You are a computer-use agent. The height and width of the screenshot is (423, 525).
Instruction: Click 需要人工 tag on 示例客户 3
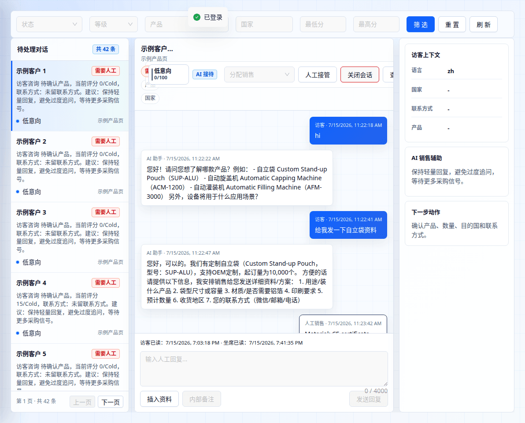coord(105,212)
